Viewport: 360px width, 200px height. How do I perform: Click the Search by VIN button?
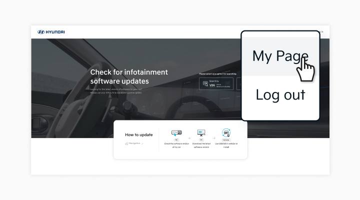click(216, 83)
